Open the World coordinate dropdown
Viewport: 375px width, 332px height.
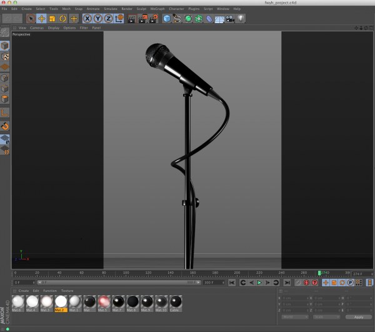pos(295,317)
